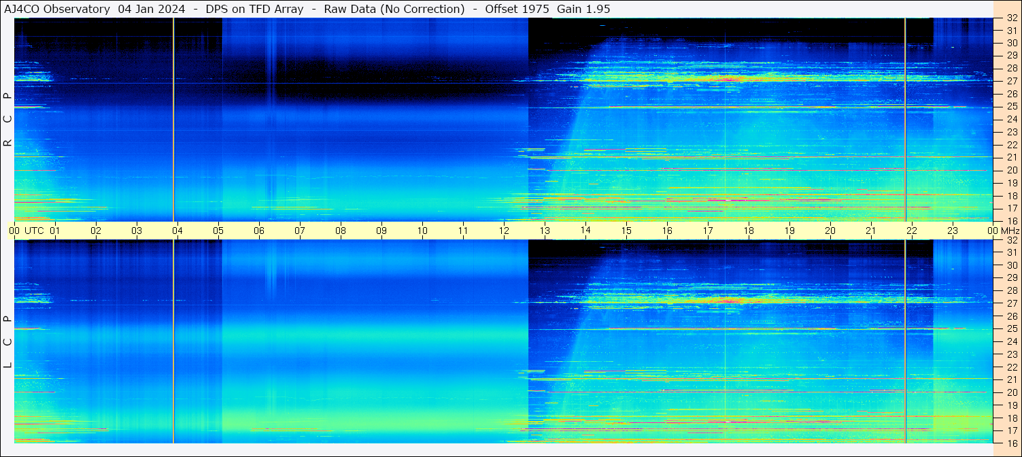The image size is (1022, 457).
Task: Select hour "03" on the time axis
Action: [x=137, y=231]
